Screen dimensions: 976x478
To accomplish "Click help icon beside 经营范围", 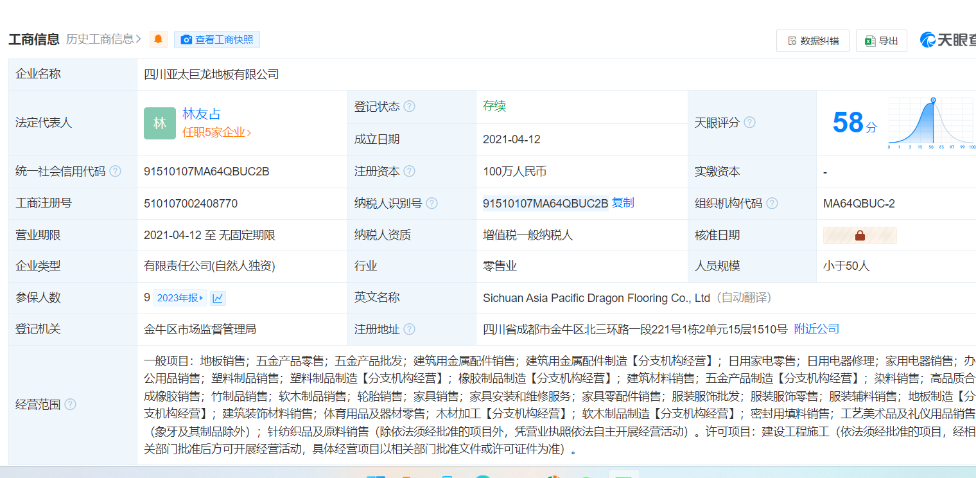I will click(x=70, y=405).
